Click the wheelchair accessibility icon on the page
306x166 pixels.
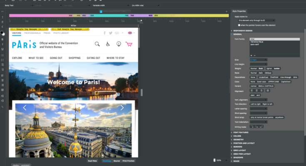pyautogui.click(x=108, y=44)
